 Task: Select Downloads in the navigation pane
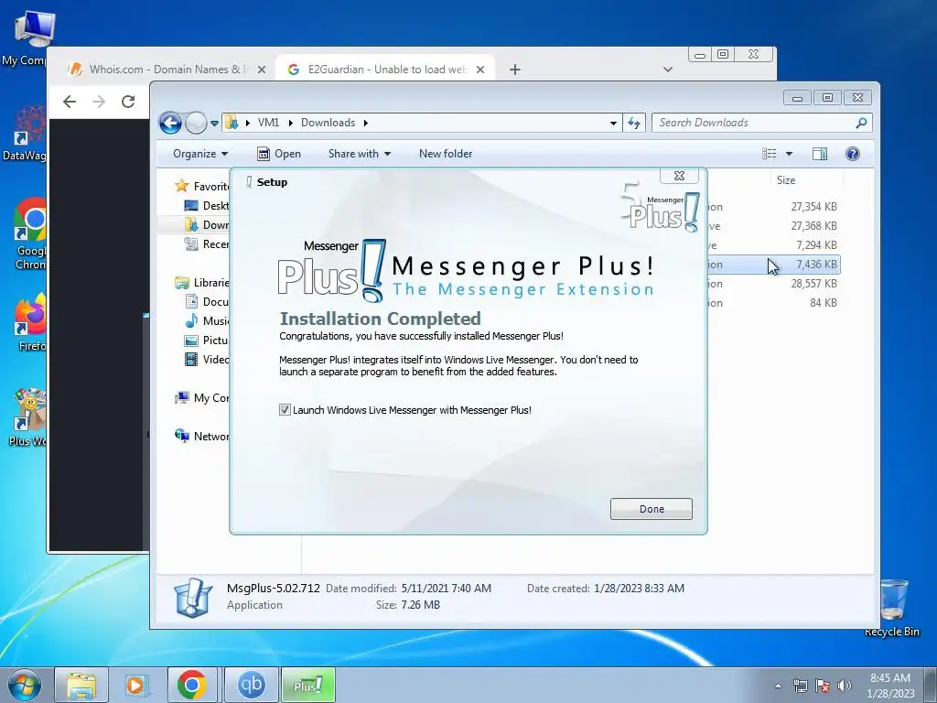[x=207, y=225]
